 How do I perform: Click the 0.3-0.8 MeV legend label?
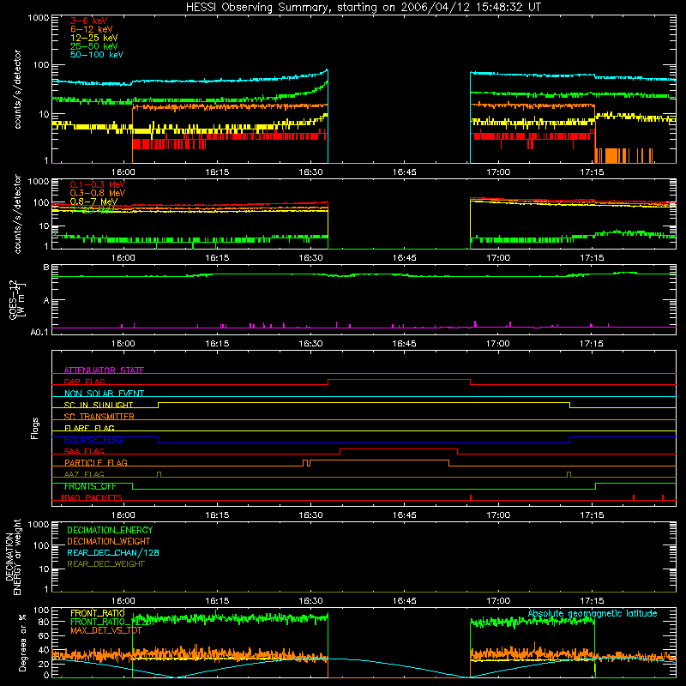click(98, 193)
